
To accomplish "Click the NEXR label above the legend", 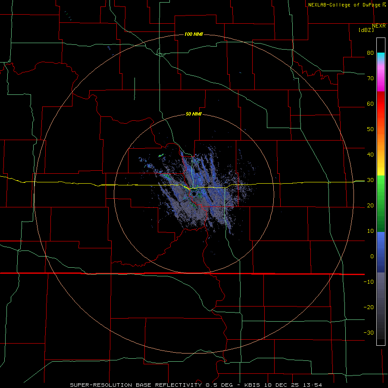I will [379, 26].
